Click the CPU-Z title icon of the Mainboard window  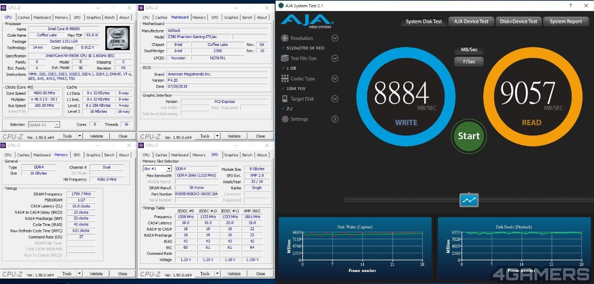[142, 7]
